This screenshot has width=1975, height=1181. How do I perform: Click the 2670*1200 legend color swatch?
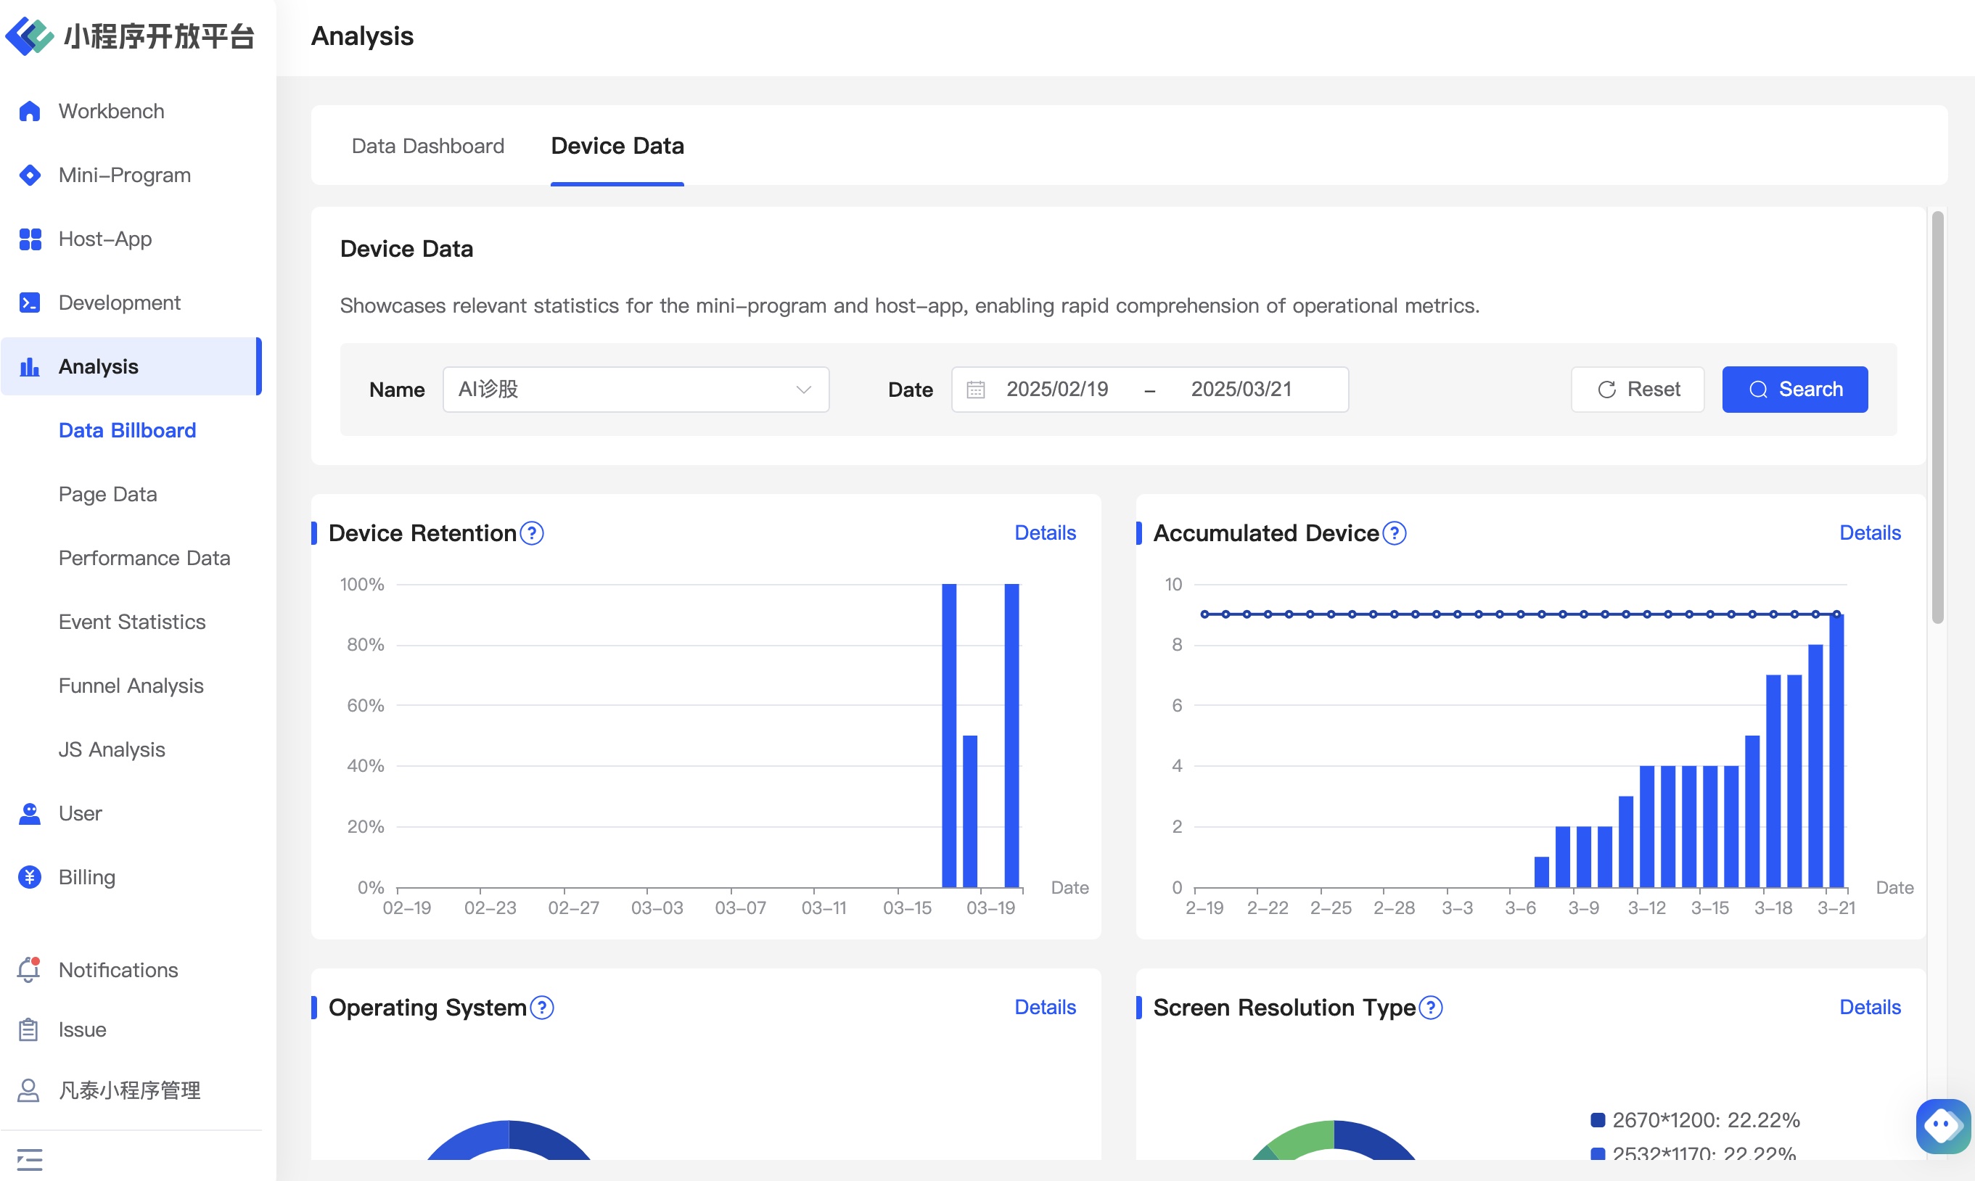click(1597, 1120)
